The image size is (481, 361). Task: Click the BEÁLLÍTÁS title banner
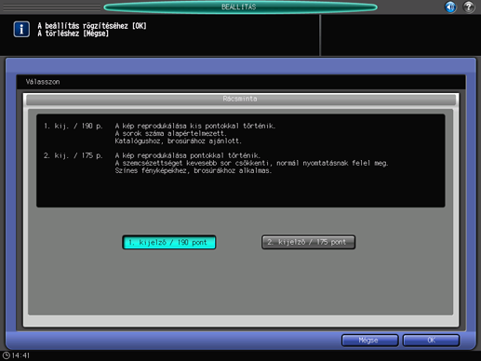click(240, 7)
